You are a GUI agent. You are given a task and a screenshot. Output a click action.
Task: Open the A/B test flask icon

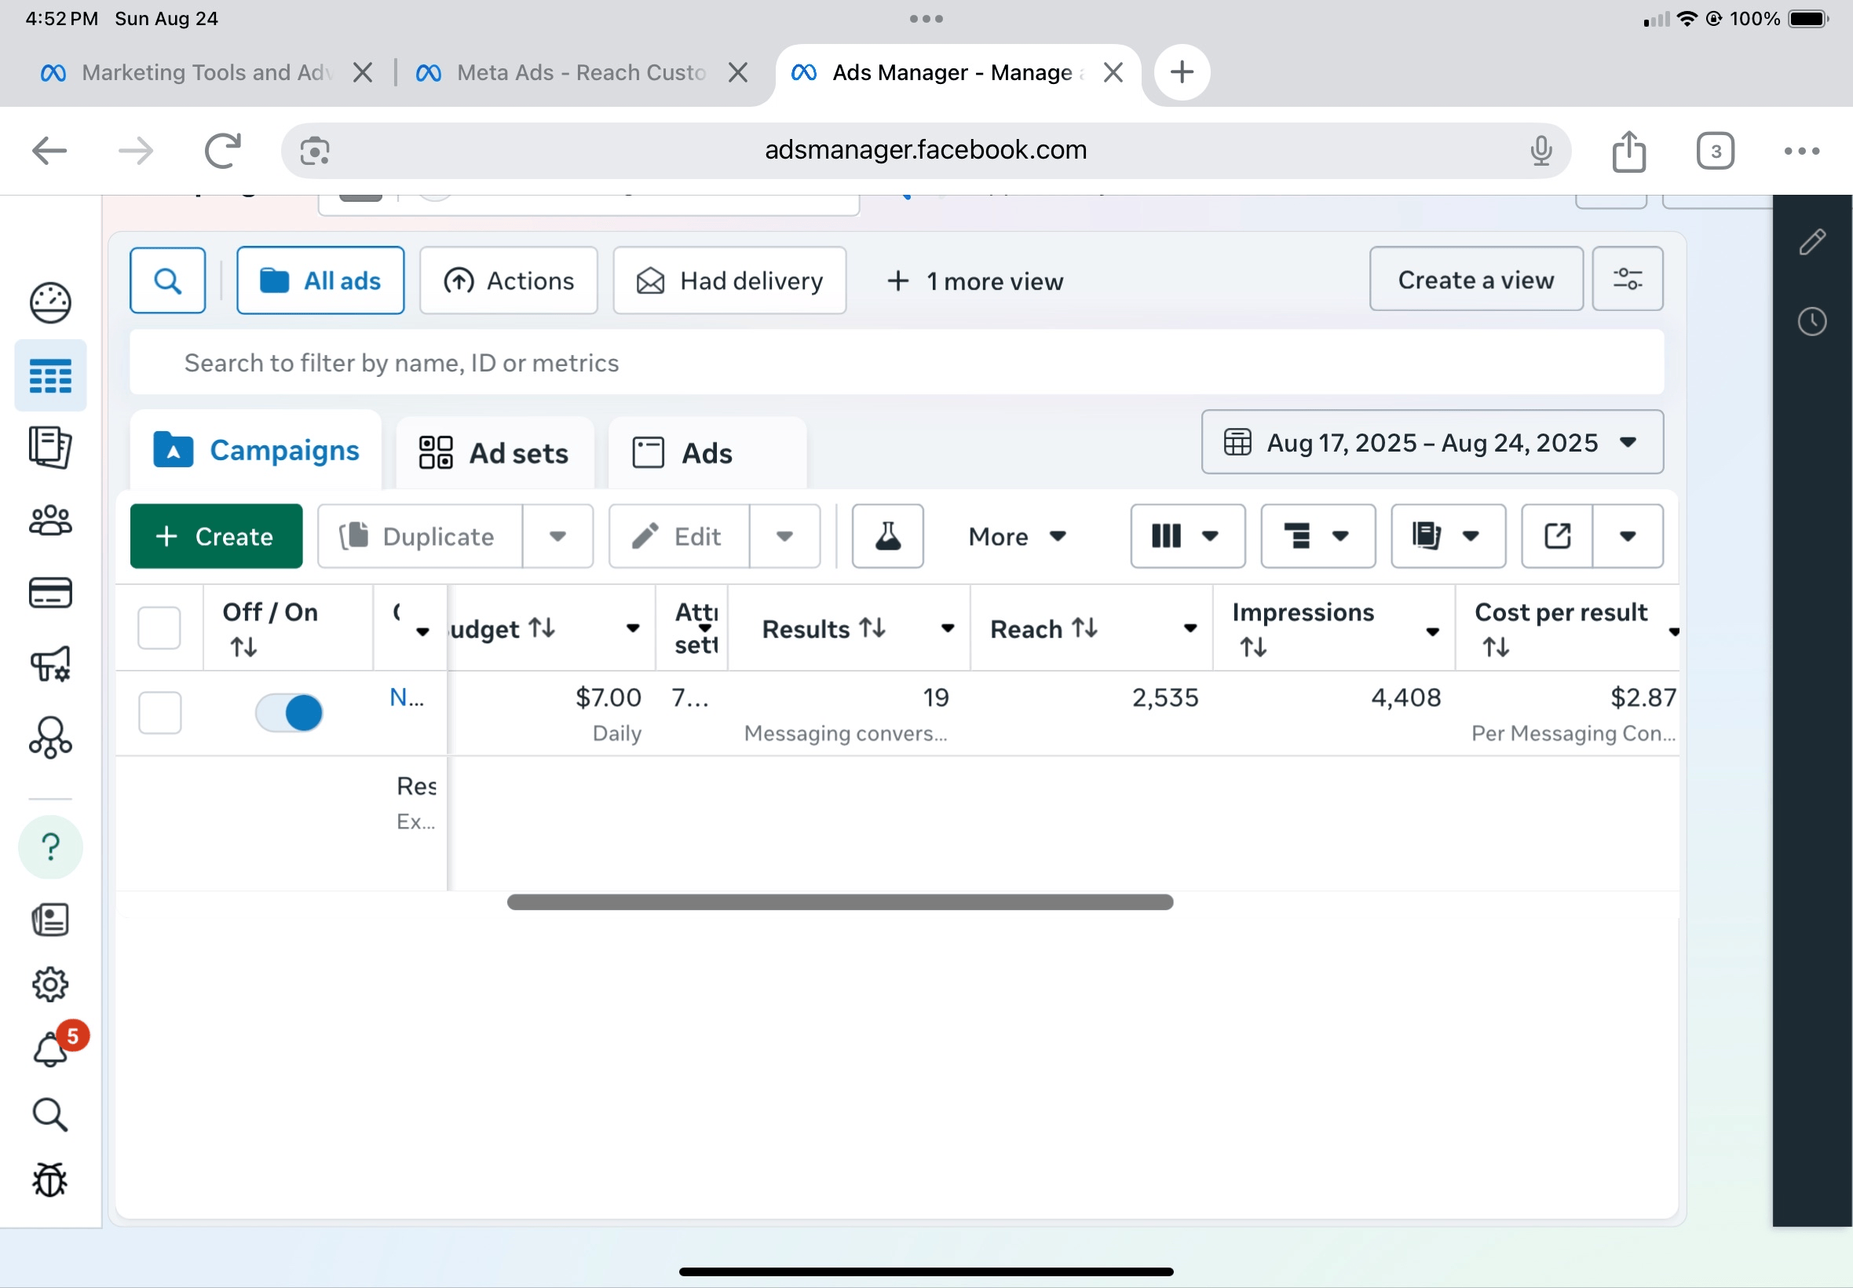(887, 536)
